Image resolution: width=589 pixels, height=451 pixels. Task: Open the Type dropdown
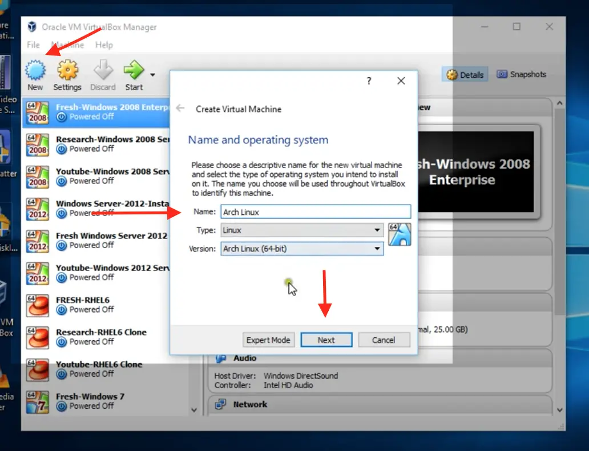click(376, 230)
